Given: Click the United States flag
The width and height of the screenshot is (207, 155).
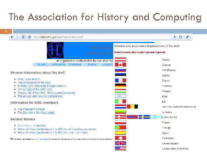Looking at the screenshot, I should 120,148.
